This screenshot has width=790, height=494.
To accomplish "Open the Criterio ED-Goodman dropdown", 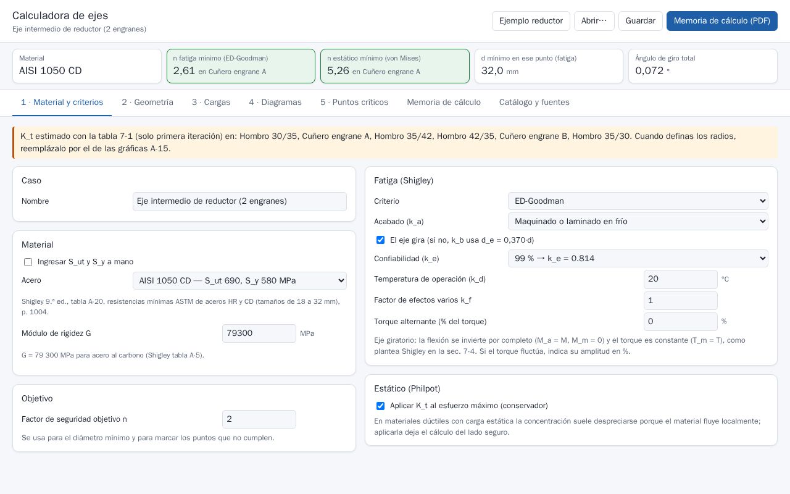I will 638,201.
